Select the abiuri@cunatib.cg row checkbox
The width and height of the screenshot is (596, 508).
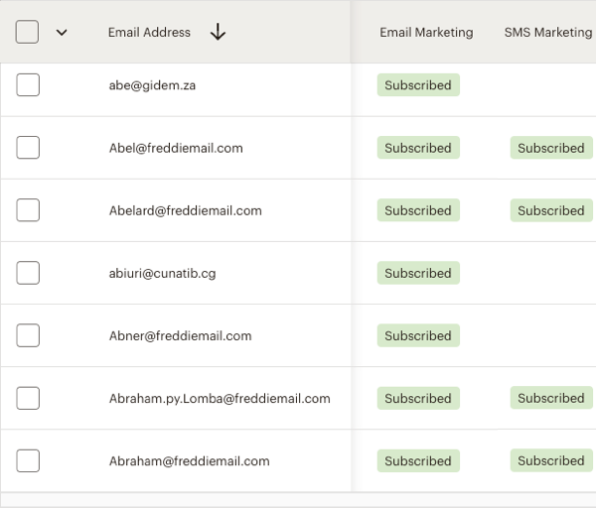pos(28,273)
